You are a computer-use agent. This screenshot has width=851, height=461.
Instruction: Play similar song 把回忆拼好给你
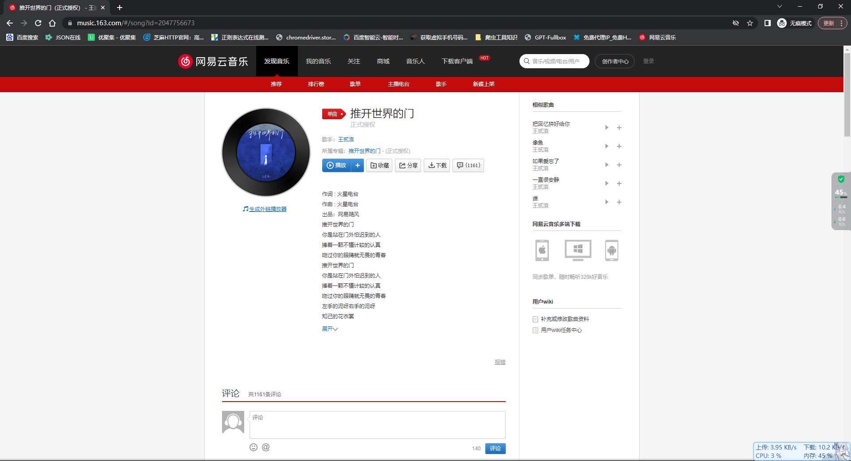point(607,128)
